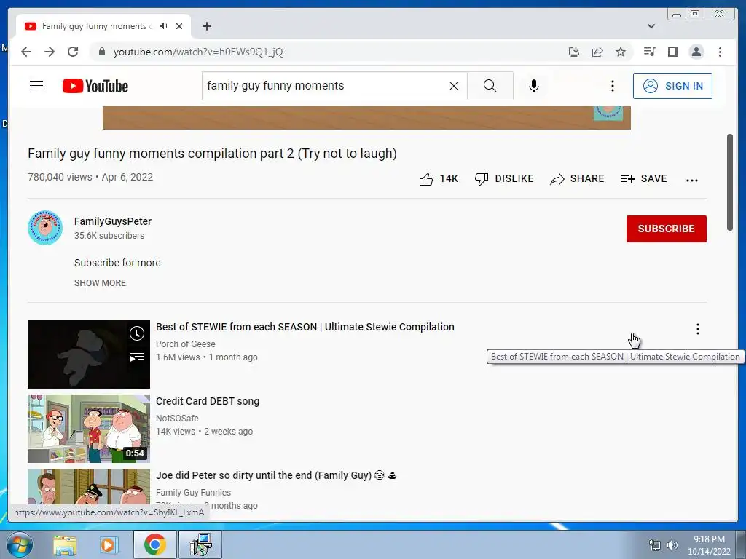Open Credit Card DEBT song title

(x=208, y=401)
